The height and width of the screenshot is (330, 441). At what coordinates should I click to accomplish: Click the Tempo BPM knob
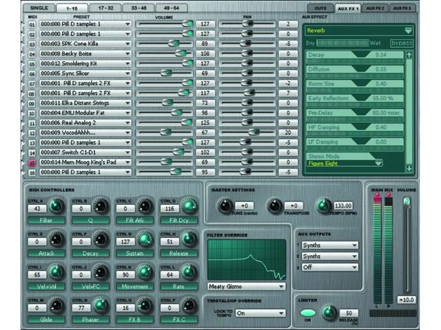[x=324, y=206]
